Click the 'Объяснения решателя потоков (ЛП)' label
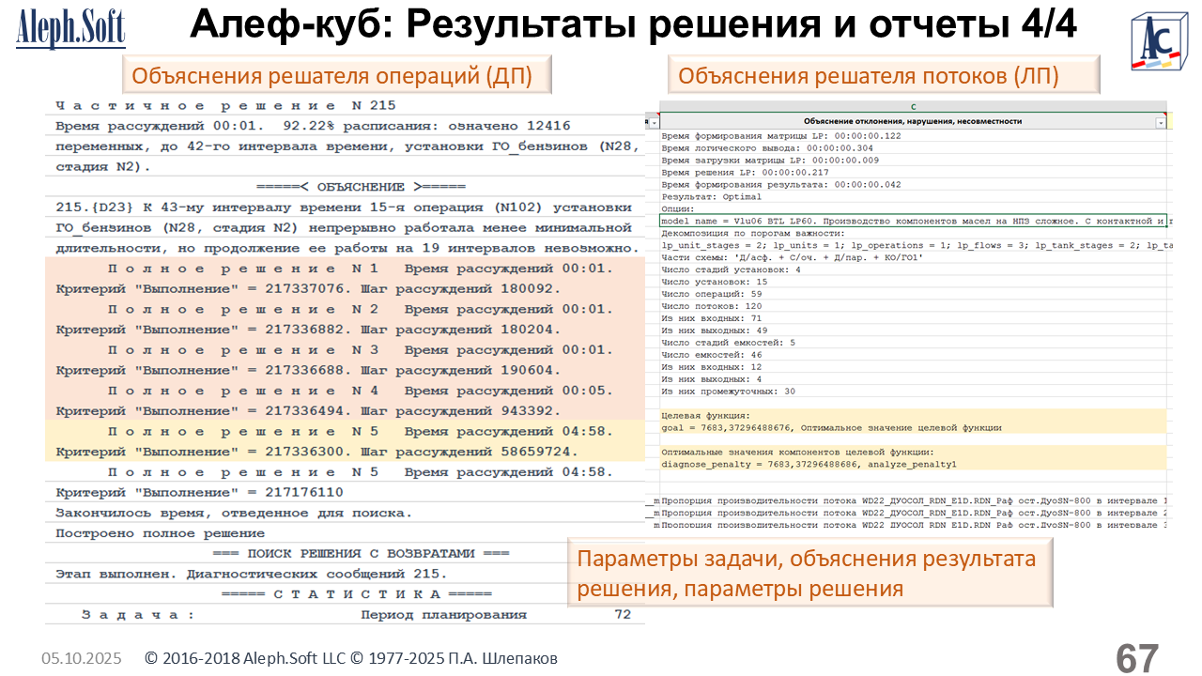Image resolution: width=1202 pixels, height=676 pixels. click(869, 76)
